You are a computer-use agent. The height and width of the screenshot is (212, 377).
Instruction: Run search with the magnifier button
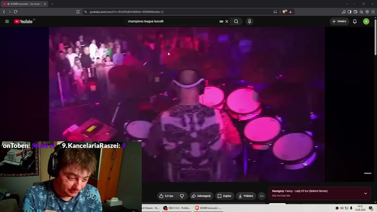click(236, 21)
